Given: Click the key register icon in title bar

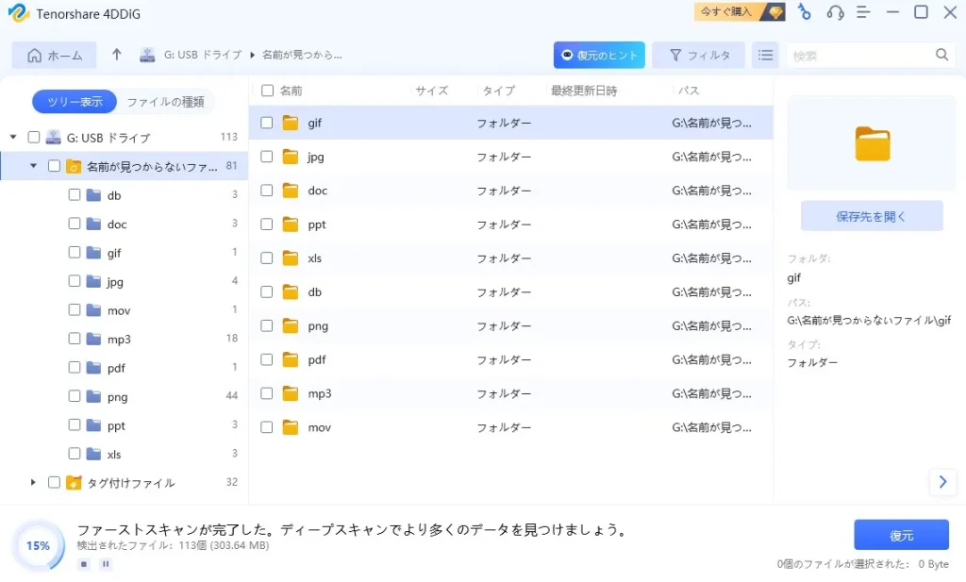Looking at the screenshot, I should (804, 12).
